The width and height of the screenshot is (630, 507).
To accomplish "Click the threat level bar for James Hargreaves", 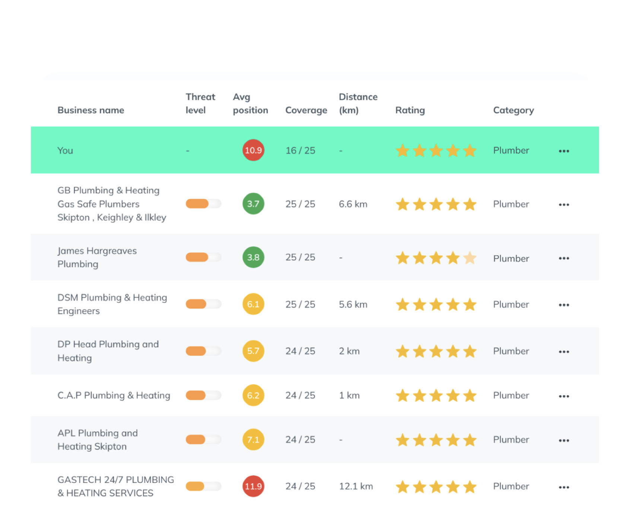I will pyautogui.click(x=203, y=257).
